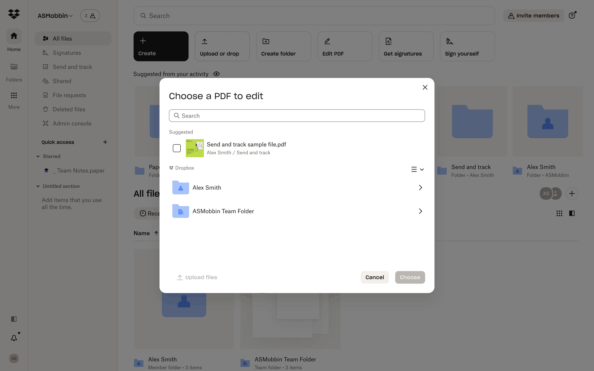Screen dimensions: 594x371
Task: Click Invite members button
Action: pyautogui.click(x=534, y=16)
